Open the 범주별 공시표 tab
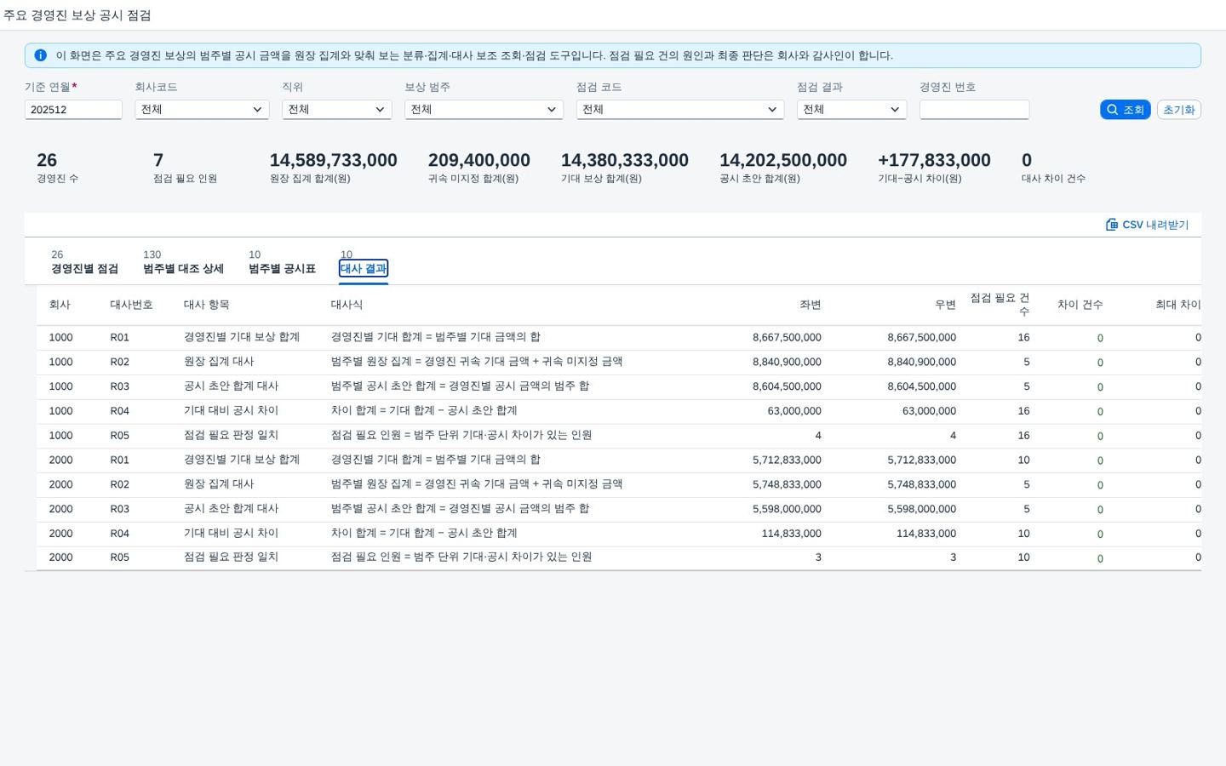1226x766 pixels. pos(282,262)
